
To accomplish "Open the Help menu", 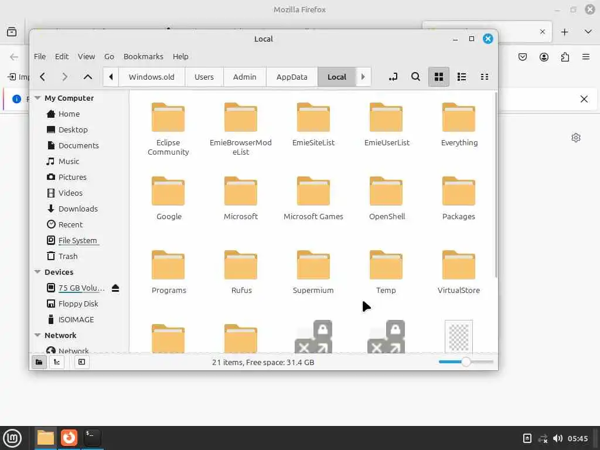I will coord(180,57).
